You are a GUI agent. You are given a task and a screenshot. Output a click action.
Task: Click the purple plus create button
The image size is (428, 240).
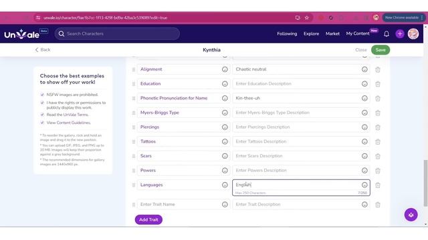click(400, 34)
